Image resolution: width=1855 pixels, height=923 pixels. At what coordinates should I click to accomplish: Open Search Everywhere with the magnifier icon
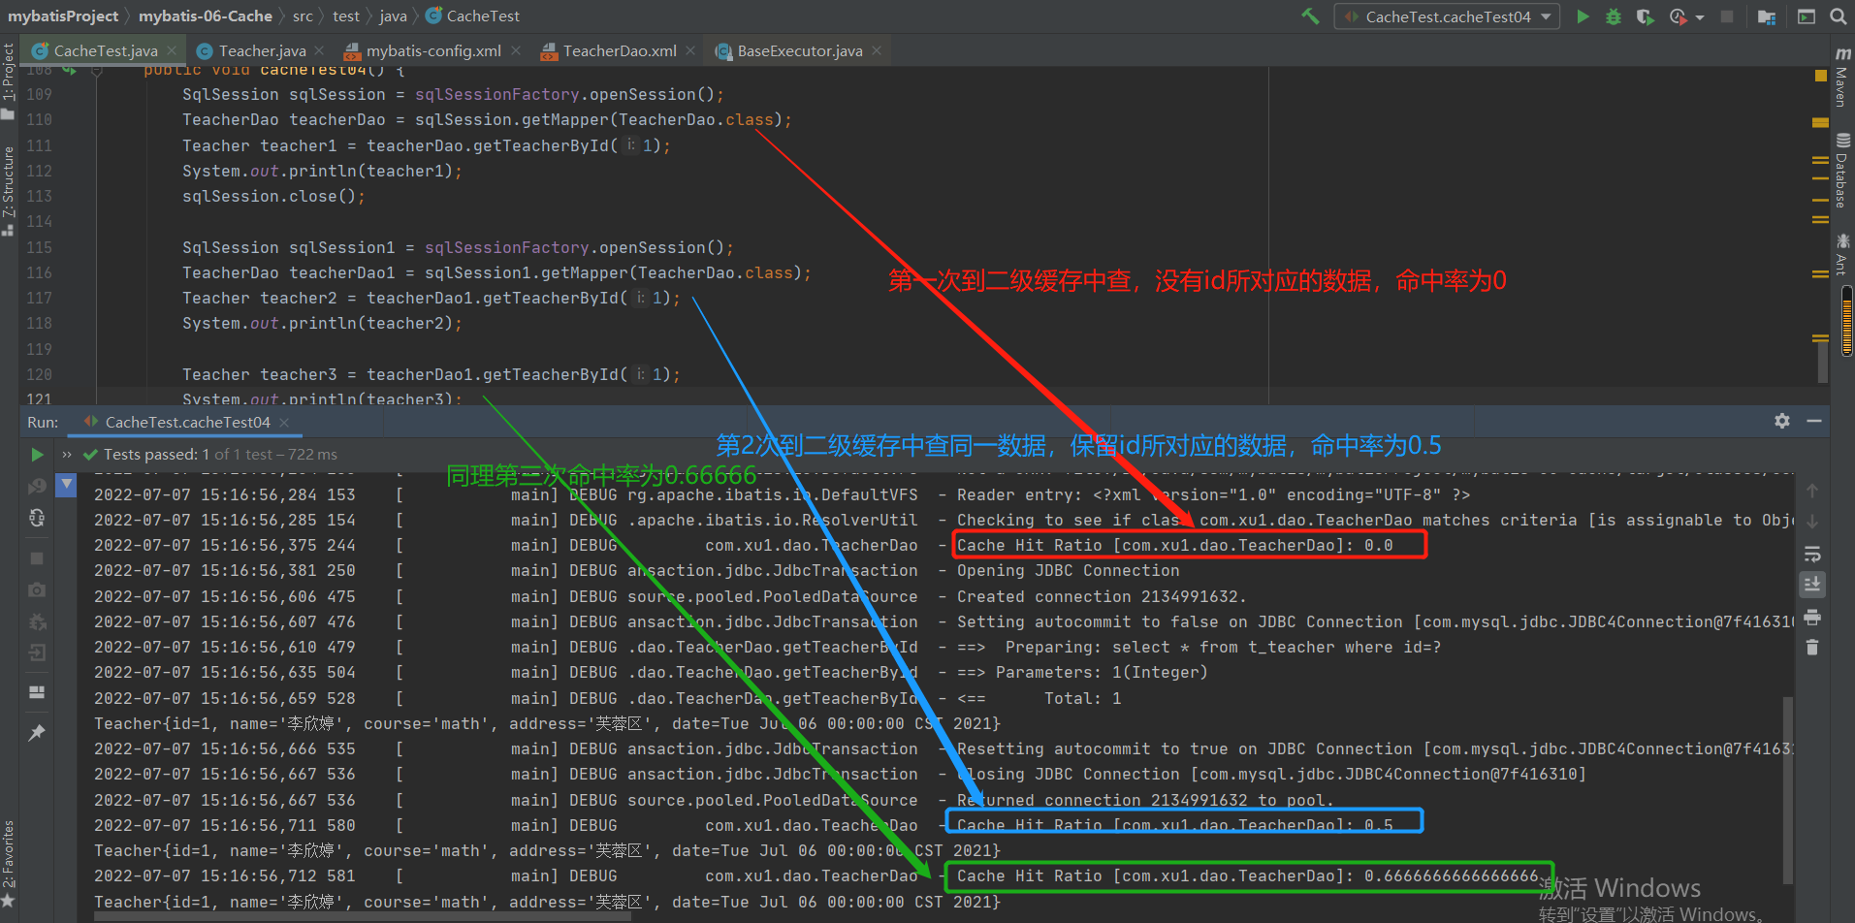coord(1838,16)
